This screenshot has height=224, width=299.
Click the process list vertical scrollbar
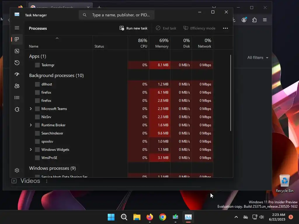(x=231, y=93)
